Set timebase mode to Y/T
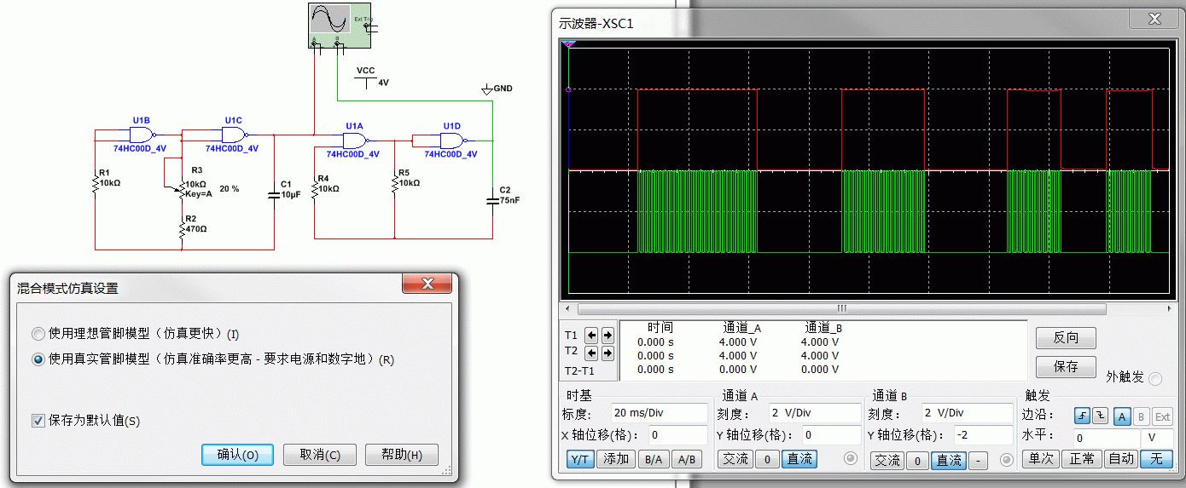The height and width of the screenshot is (488, 1186). tap(580, 459)
